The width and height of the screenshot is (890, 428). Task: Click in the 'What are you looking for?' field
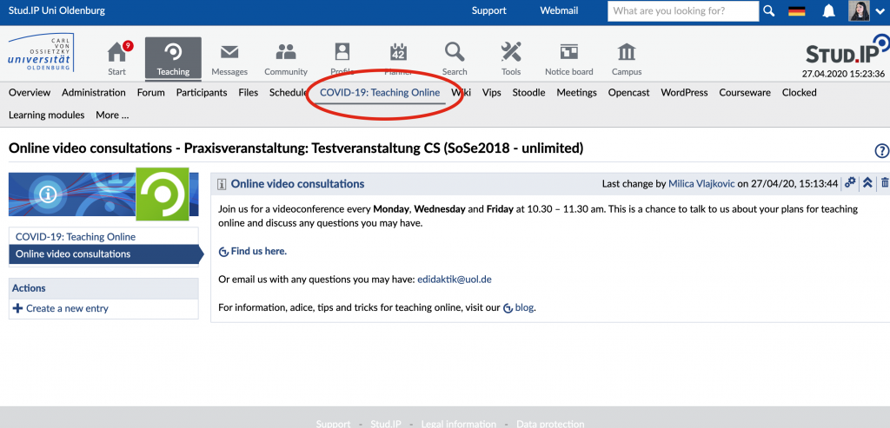683,10
